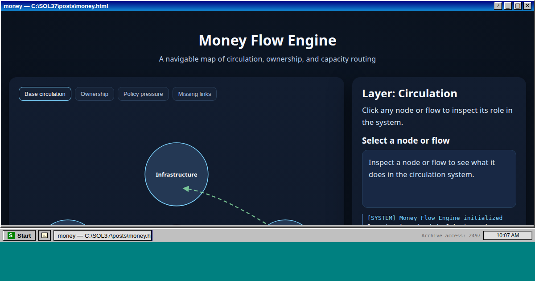
Task: Click the green arrowhead pointing into Infrastructure
Action: 186,189
